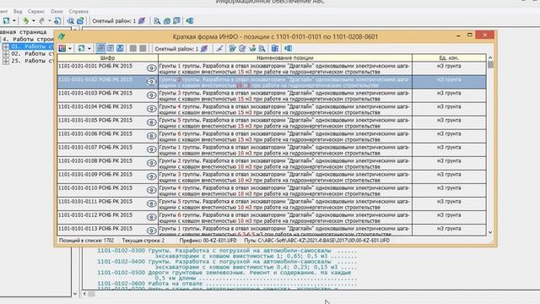This screenshot has height=304, width=540.
Task: Select tree item '4. Работы строи'
Action: coord(28,39)
